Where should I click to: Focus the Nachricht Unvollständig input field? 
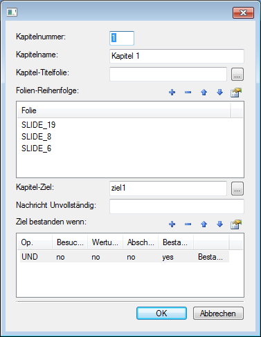[x=177, y=206]
